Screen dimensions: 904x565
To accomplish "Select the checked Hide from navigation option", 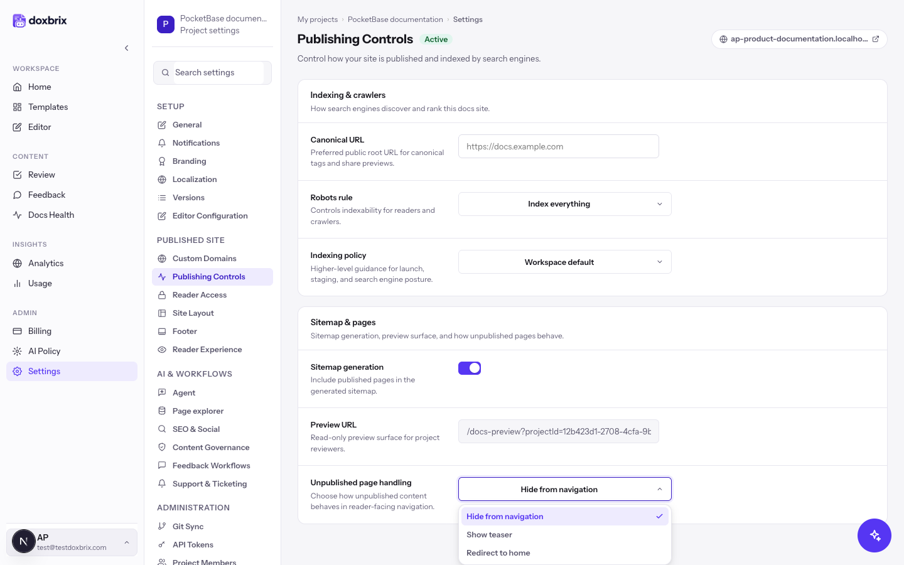I will (565, 517).
